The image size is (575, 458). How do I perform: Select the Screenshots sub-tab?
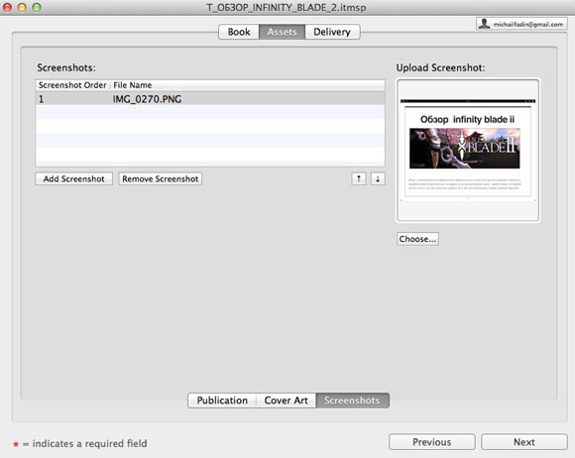coord(352,401)
